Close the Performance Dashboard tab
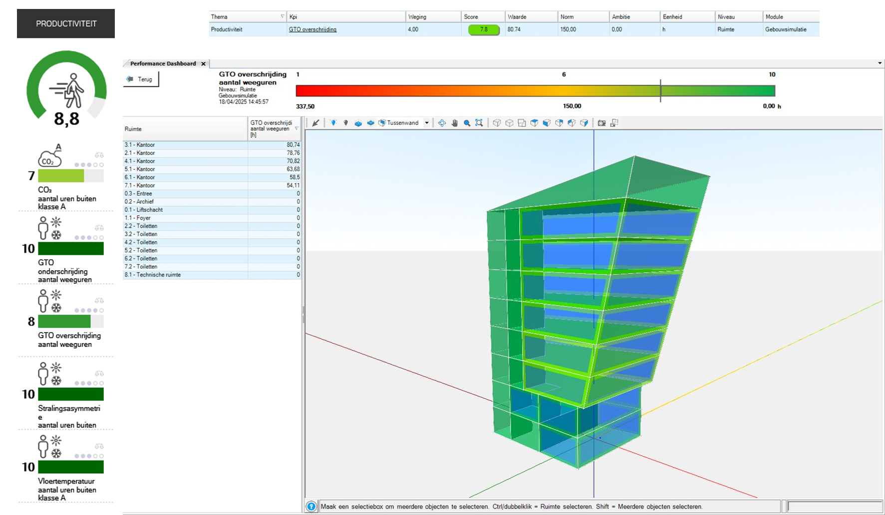The width and height of the screenshot is (885, 515). (203, 64)
